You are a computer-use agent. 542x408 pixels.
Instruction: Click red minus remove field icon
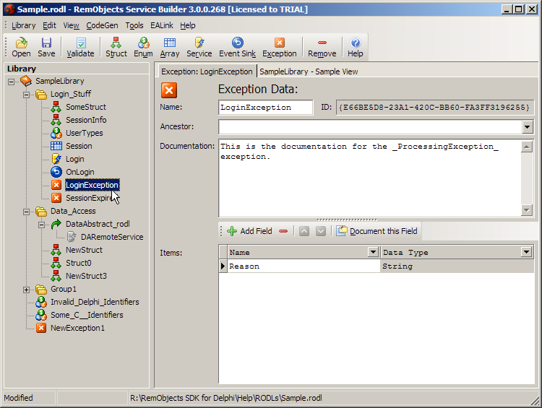point(283,231)
